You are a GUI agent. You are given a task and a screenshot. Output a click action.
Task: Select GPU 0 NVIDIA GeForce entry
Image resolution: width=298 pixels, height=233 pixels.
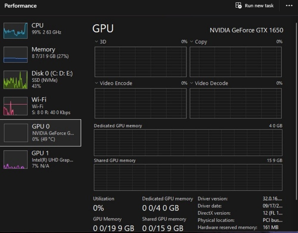click(41, 133)
